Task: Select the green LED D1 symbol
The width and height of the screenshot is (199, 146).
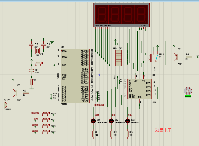Action: [x=93, y=121]
